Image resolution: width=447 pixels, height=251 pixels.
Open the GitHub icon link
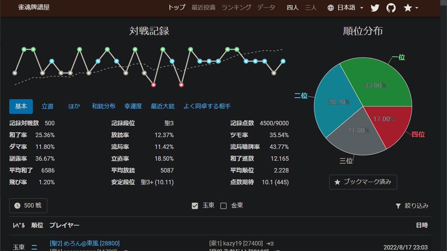(391, 8)
